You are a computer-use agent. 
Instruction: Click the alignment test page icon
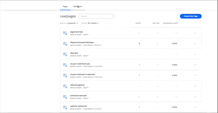[65, 33]
